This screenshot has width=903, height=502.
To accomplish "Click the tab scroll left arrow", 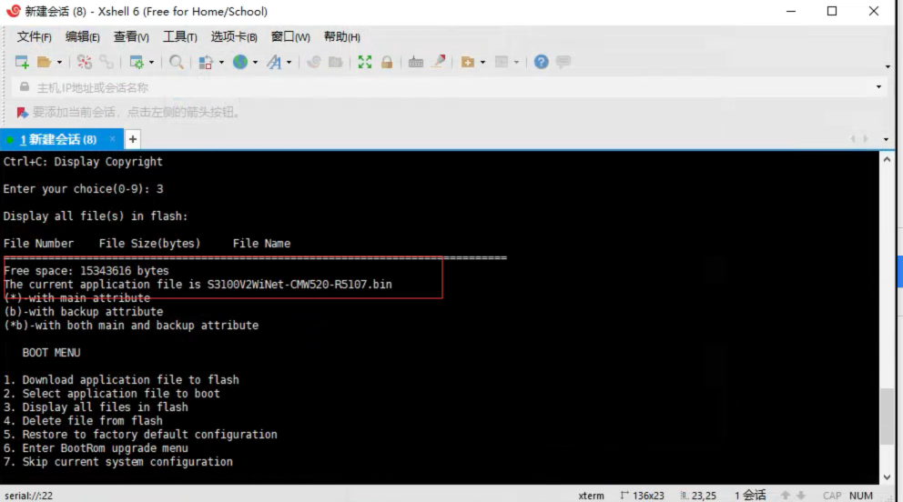I will pos(853,139).
